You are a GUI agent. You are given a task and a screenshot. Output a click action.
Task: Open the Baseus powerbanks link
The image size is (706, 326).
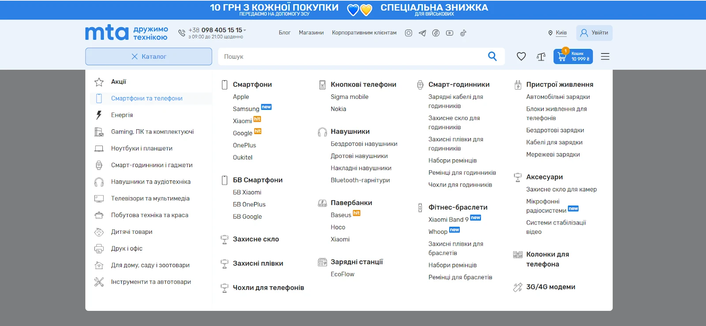click(341, 215)
